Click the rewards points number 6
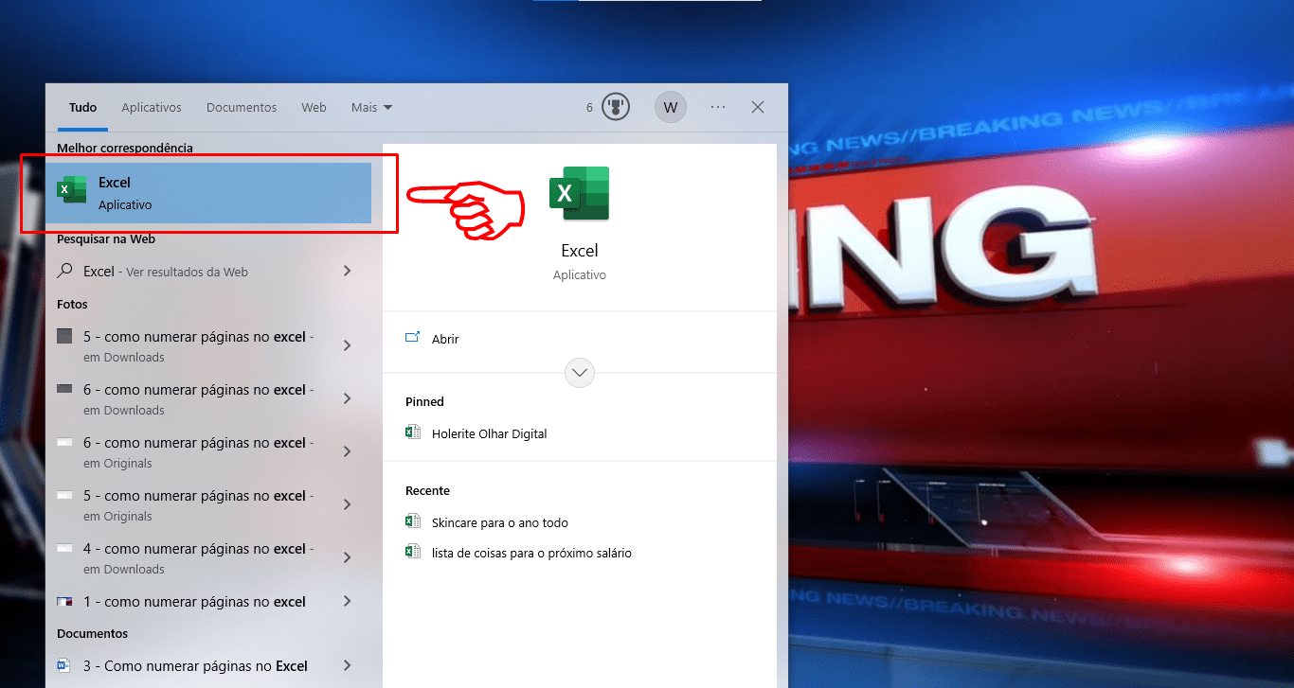Viewport: 1294px width, 688px height. 589,108
